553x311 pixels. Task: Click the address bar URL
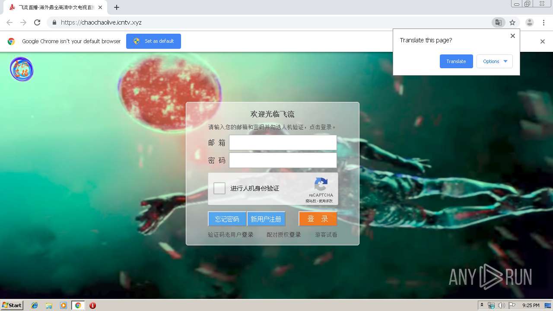(x=101, y=22)
